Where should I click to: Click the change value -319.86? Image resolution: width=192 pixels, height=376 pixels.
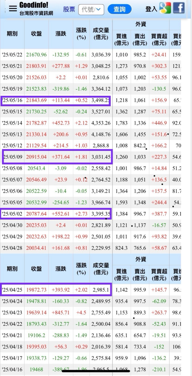[x=61, y=89]
